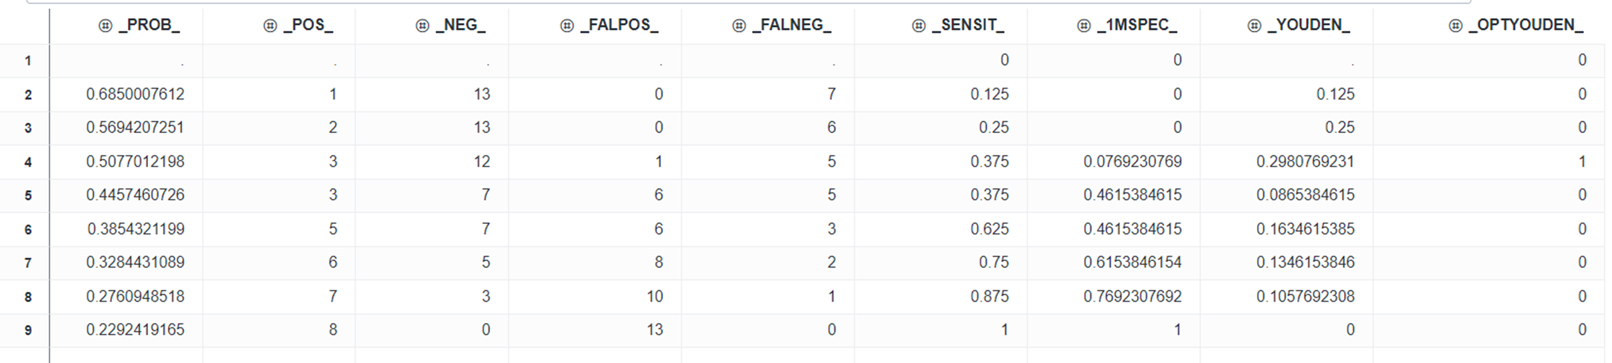Click the _PROB_ cell 0.2292419165
Image resolution: width=1612 pixels, height=363 pixels.
tap(135, 330)
